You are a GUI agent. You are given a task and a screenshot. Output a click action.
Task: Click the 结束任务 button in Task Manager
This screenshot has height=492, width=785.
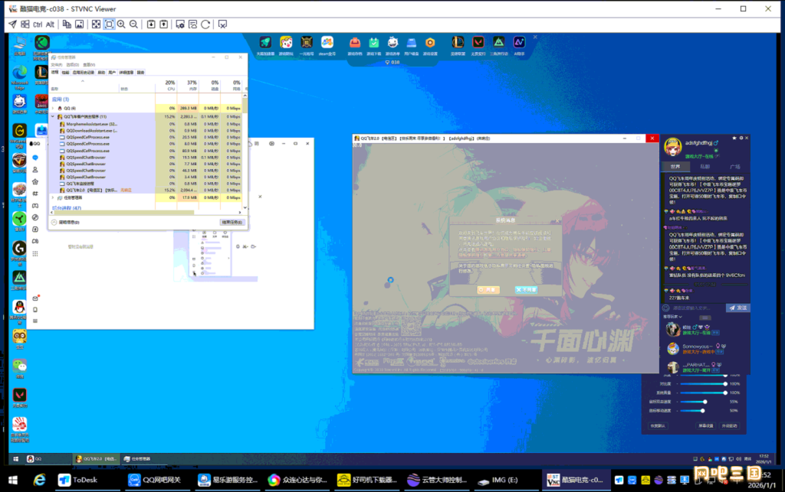(x=232, y=222)
